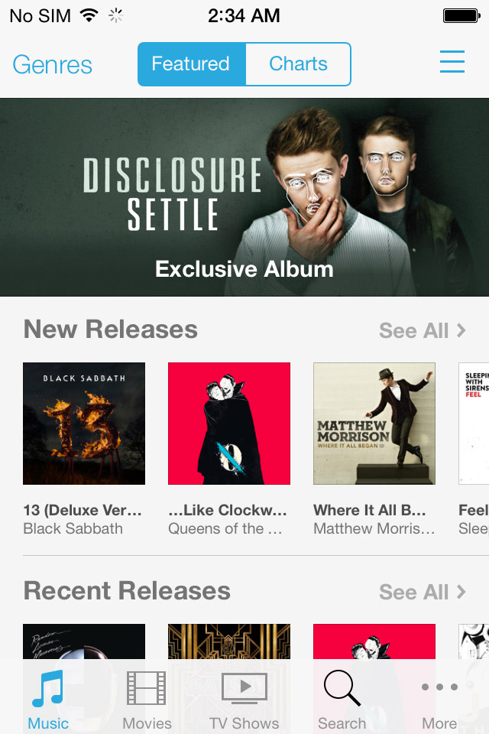Expand Recent Releases via See All
Viewport: 489px width, 734px height.
tap(423, 592)
